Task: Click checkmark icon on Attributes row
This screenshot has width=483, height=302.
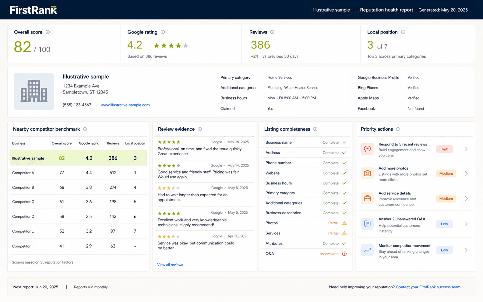Action: point(344,243)
